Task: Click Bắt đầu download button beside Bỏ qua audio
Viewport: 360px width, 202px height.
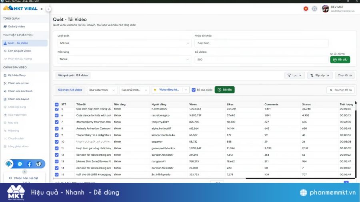Action: point(224,90)
